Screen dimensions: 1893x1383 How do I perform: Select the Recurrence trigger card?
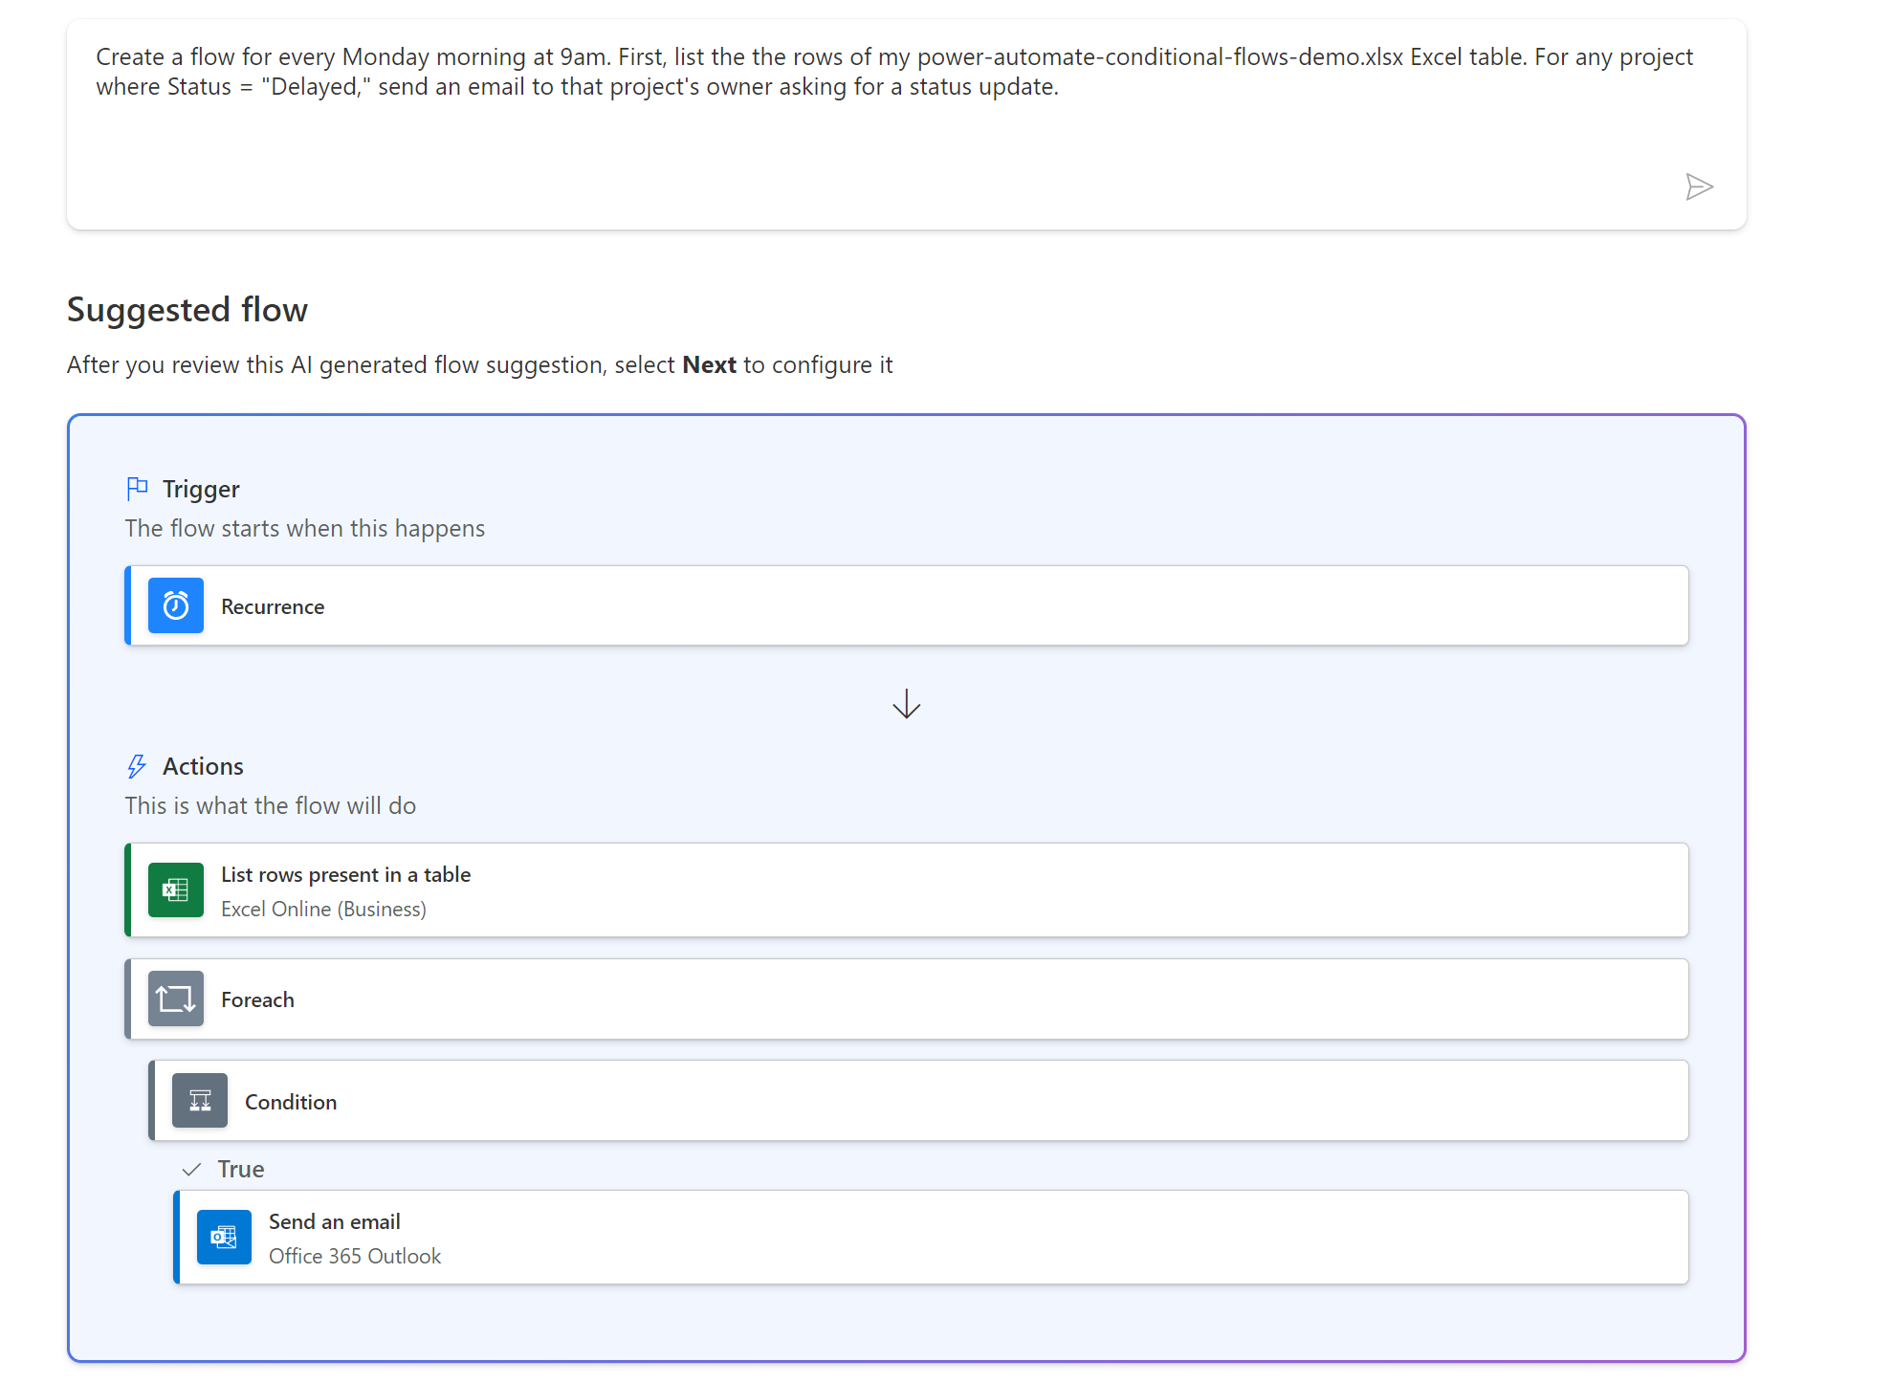907,605
